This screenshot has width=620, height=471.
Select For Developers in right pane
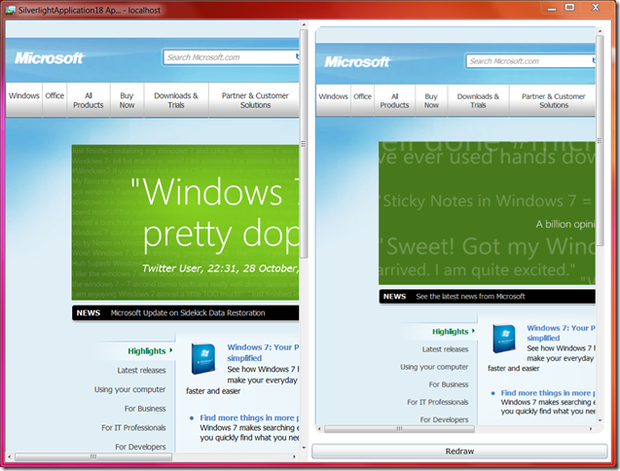pyautogui.click(x=444, y=419)
